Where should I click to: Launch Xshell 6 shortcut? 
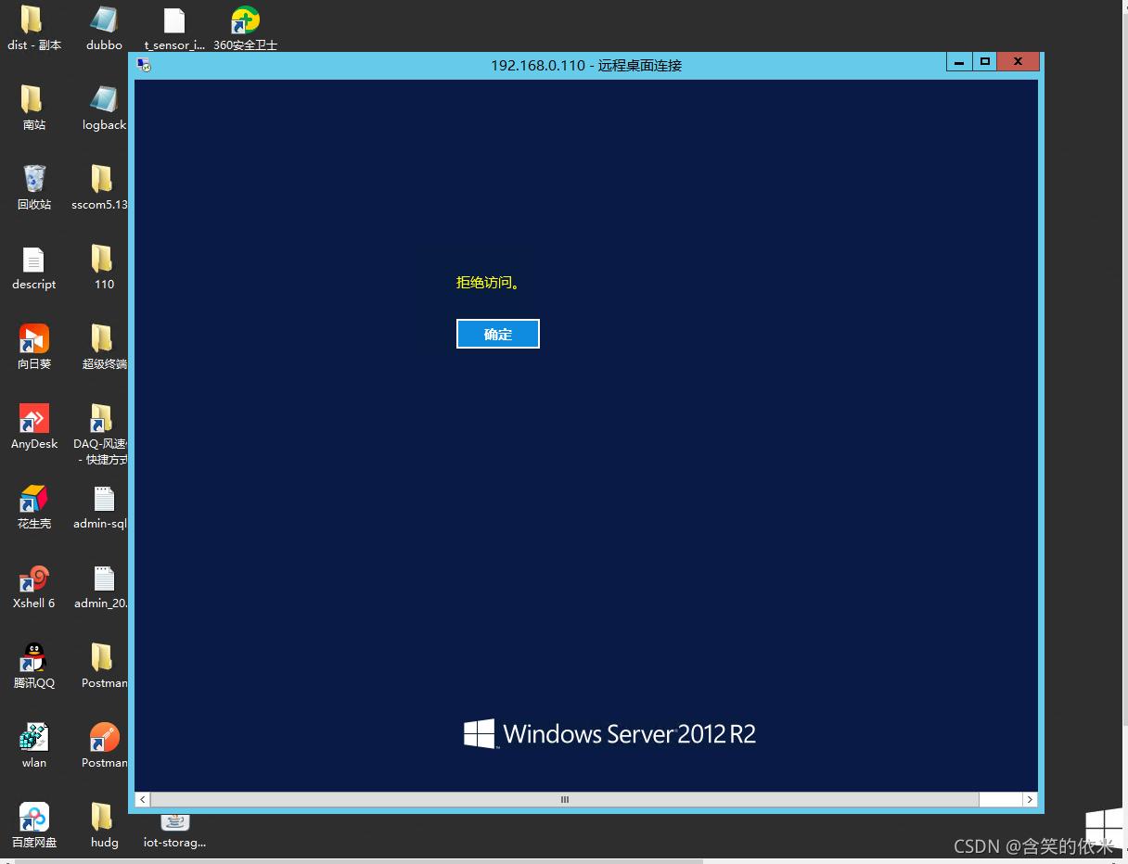pos(34,578)
